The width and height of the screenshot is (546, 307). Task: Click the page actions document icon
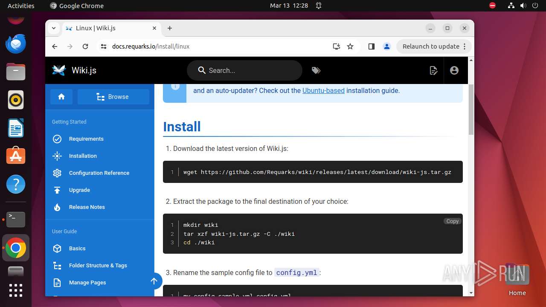pos(433,70)
